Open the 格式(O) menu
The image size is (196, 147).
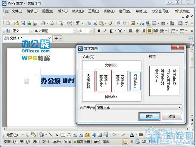[x=78, y=11]
